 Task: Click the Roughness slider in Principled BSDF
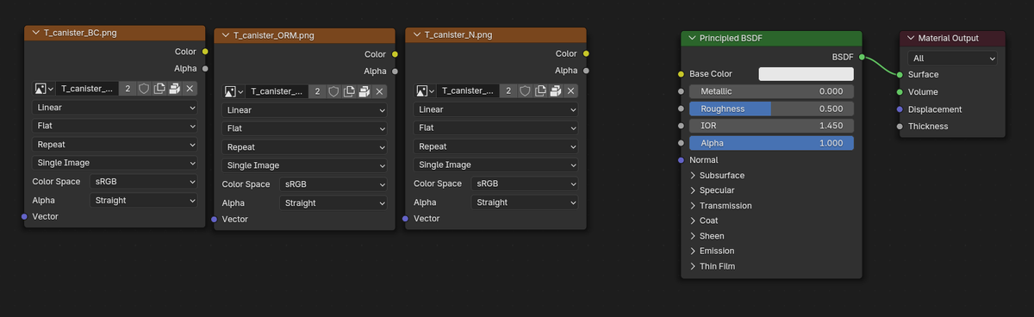tap(771, 109)
